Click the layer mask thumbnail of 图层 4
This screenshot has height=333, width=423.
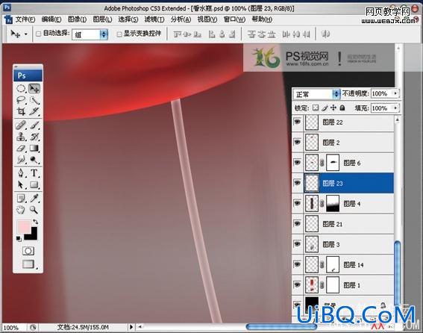point(333,203)
